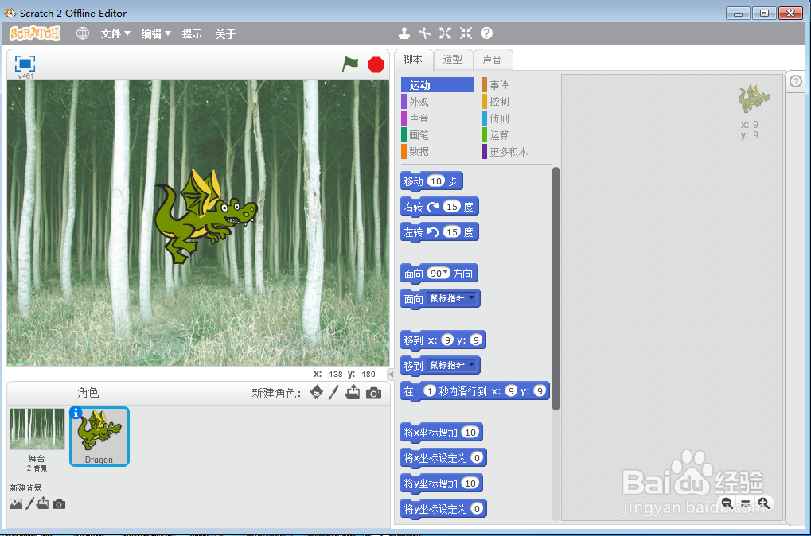Open the language globe menu

pyautogui.click(x=83, y=33)
